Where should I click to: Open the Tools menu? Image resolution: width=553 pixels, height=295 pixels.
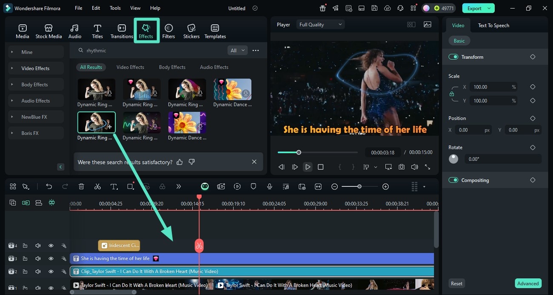115,8
